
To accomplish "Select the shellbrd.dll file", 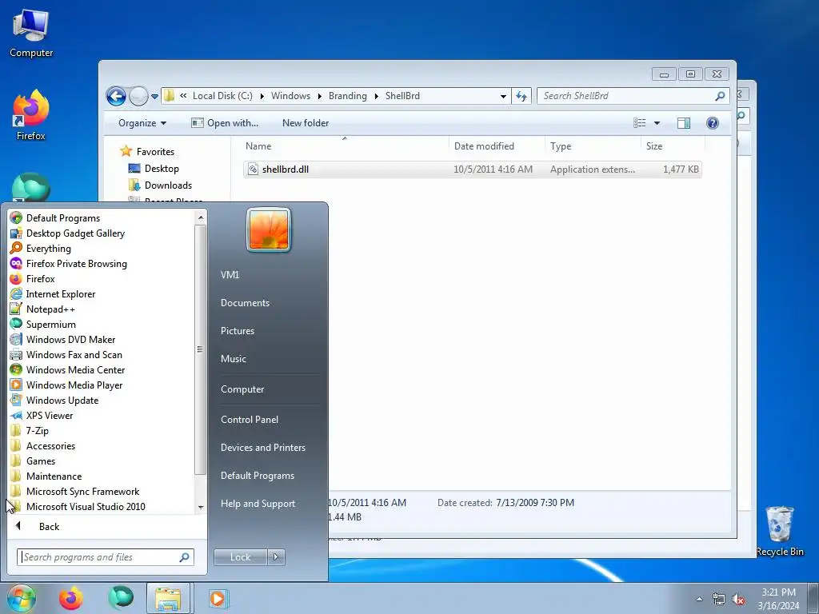I will 472,169.
